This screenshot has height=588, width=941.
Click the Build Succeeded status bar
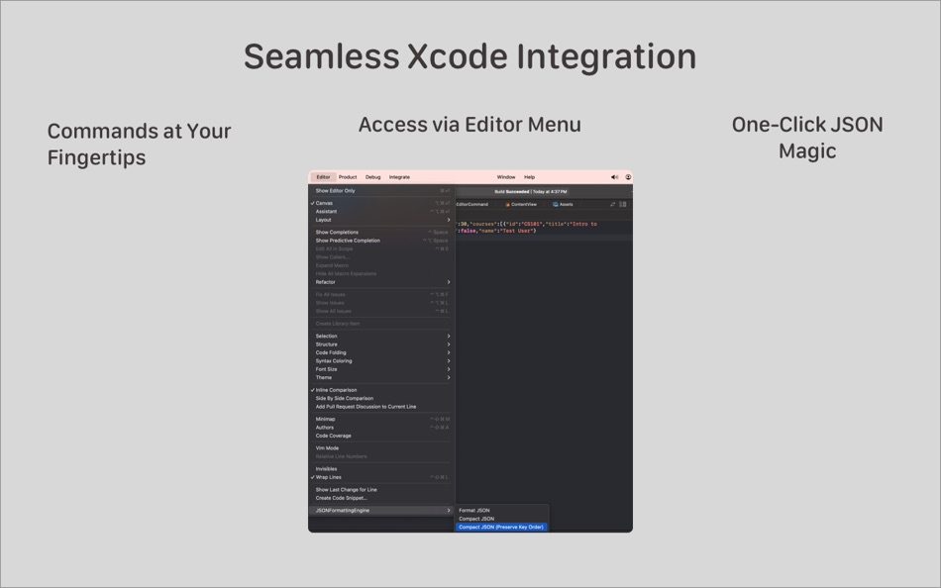[x=530, y=191]
